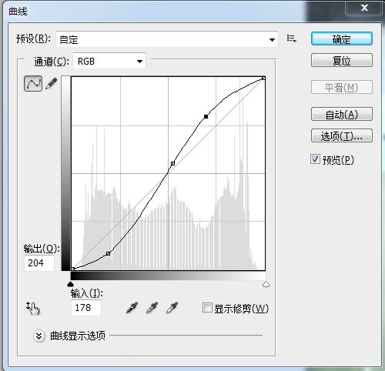Click the black input slider triangle
Screen dimensions: 385x371
point(70,284)
